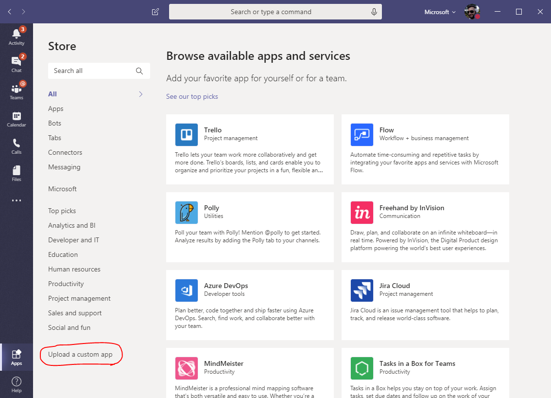Open the Teams section
The width and height of the screenshot is (551, 398).
pyautogui.click(x=17, y=91)
